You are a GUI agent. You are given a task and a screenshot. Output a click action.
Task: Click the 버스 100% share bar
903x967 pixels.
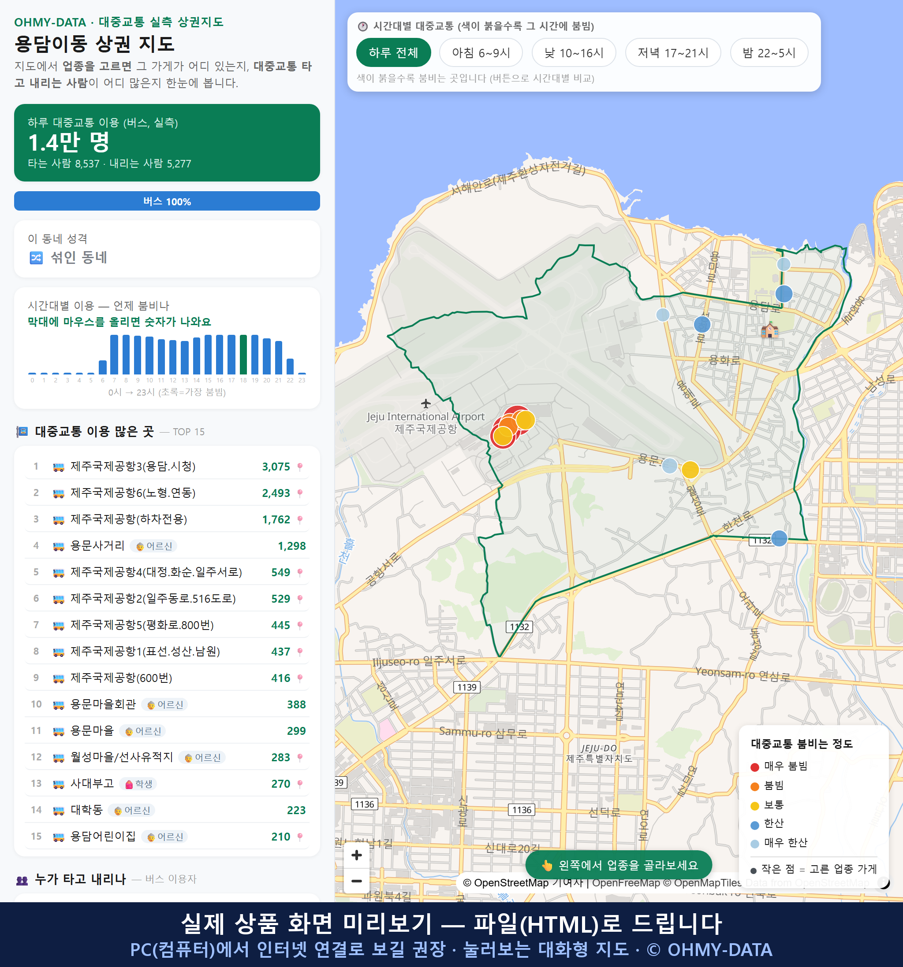click(x=167, y=201)
